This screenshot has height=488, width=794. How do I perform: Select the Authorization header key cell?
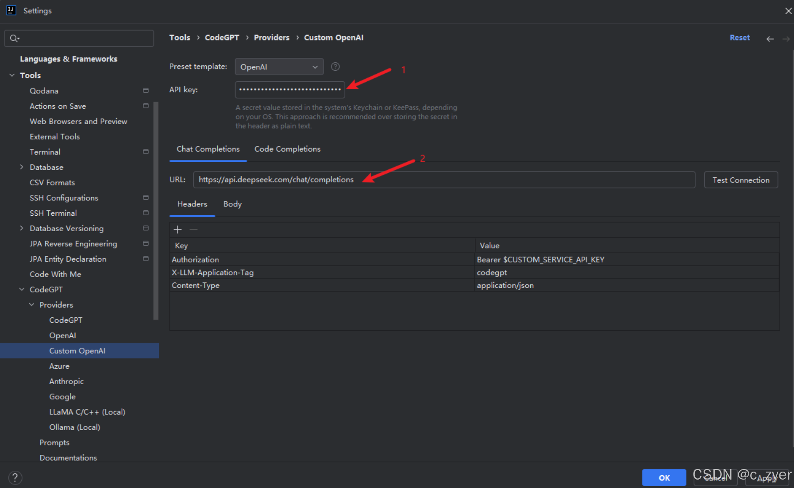coord(323,259)
